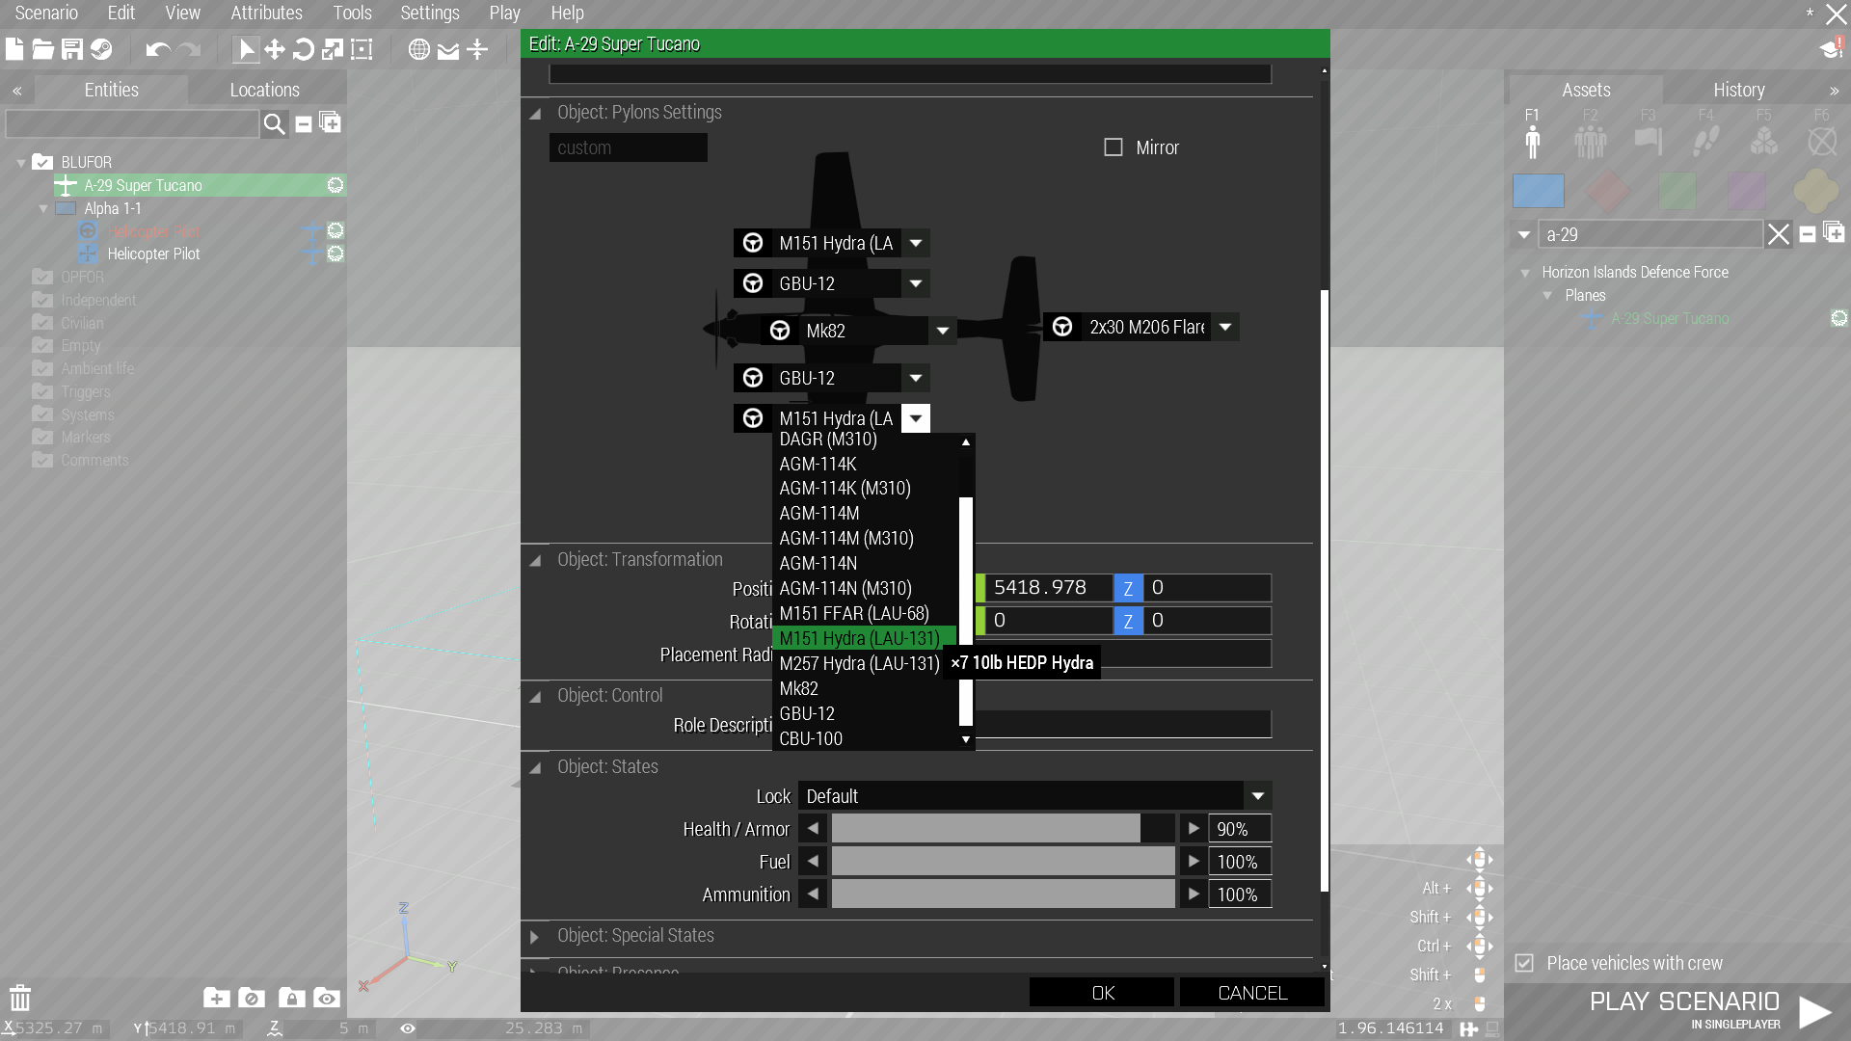Screen dimensions: 1851x1041
Task: Toggle Place vehicles with crew checkbox
Action: pos(1524,963)
